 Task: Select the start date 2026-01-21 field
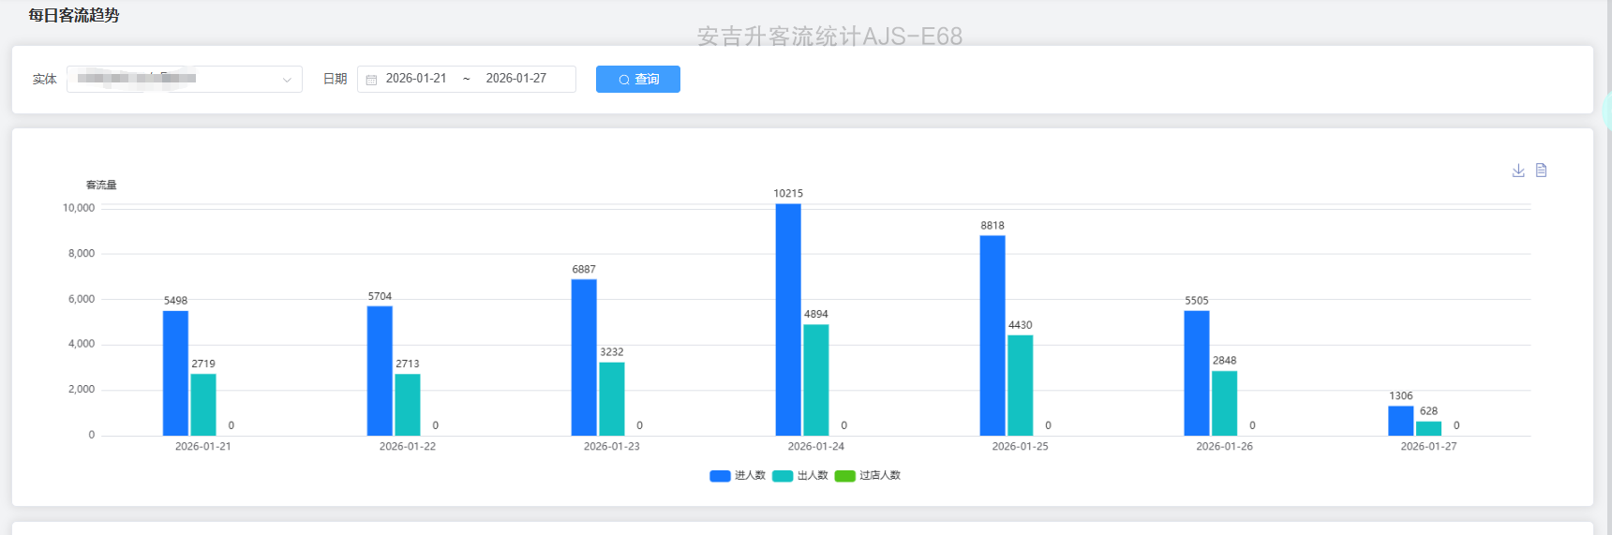(416, 79)
